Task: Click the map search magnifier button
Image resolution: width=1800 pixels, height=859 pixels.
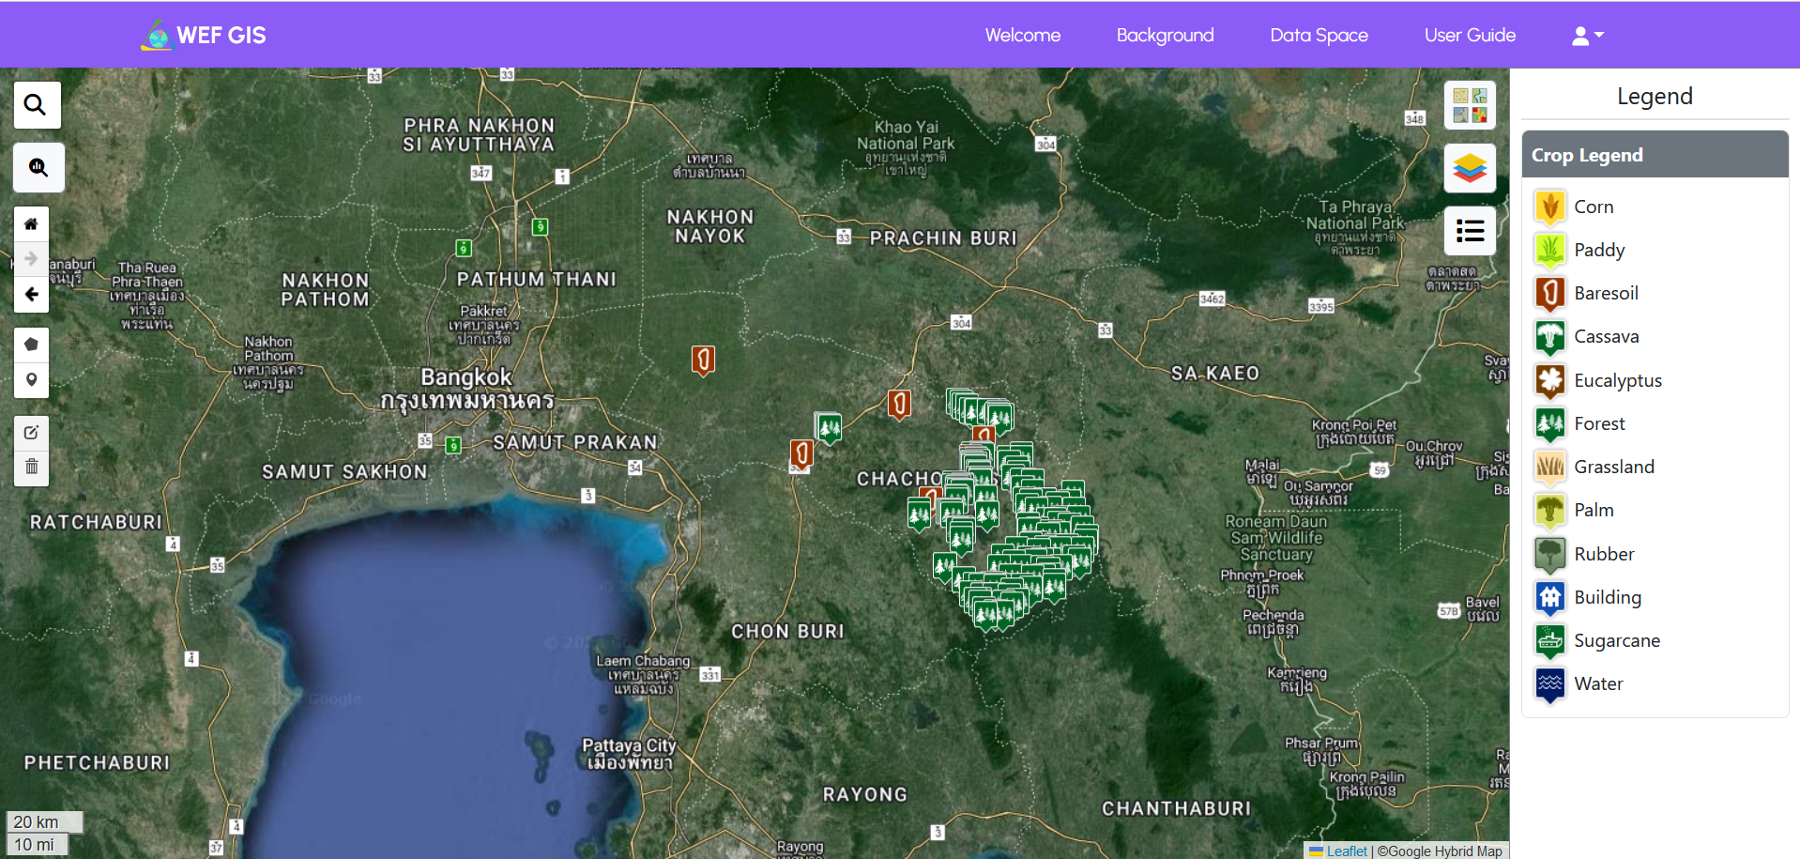Action: click(x=37, y=104)
